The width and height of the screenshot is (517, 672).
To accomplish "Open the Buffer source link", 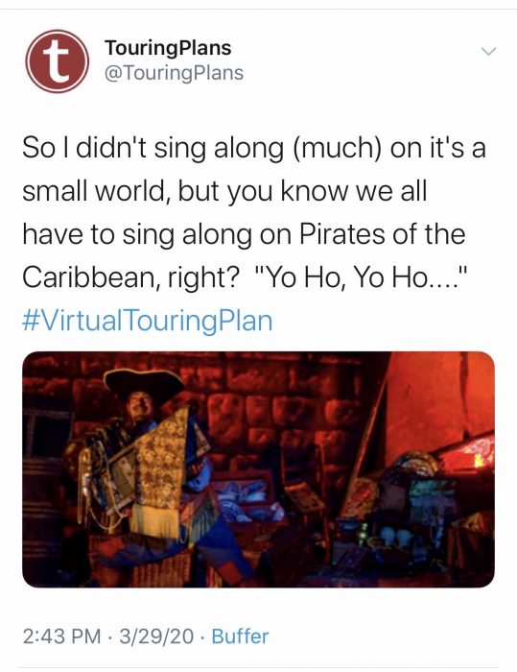I will click(240, 636).
